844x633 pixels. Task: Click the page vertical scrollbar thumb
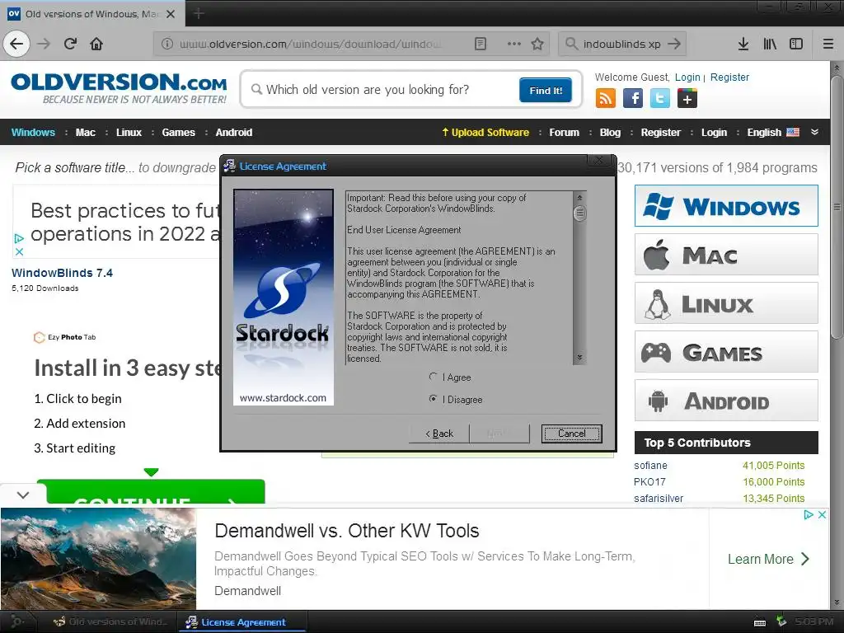[x=836, y=207]
